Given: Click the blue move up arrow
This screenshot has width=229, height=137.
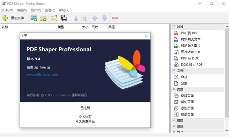Looking at the screenshot, I should coord(95,18).
